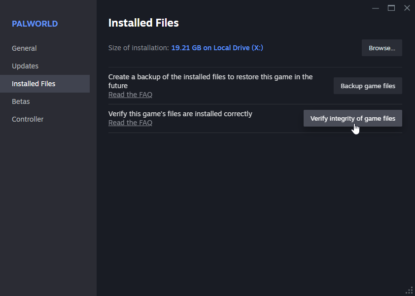Viewport: 415px width, 296px height.
Task: Click the resize grip in the window corner
Action: (410, 291)
